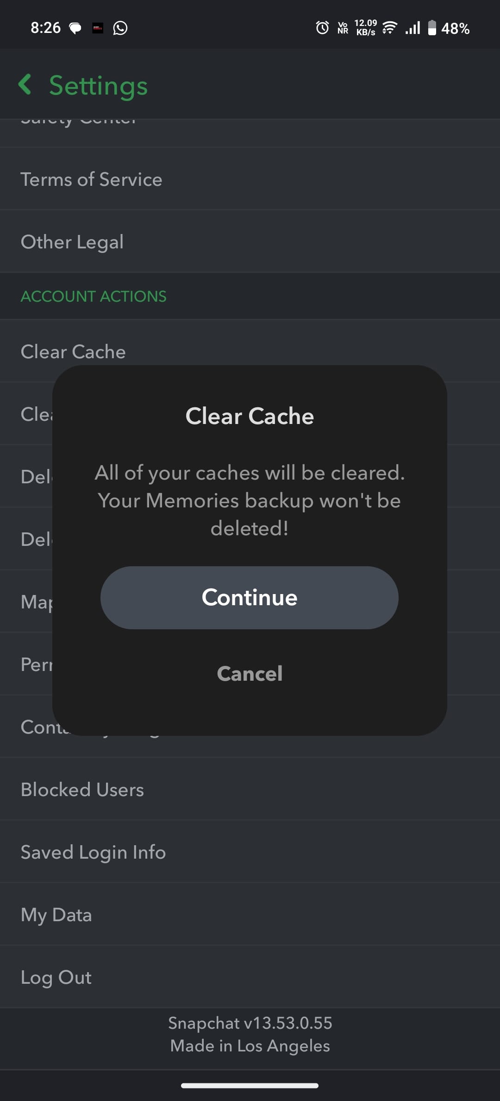Select the Clear Cache settings row

73,352
